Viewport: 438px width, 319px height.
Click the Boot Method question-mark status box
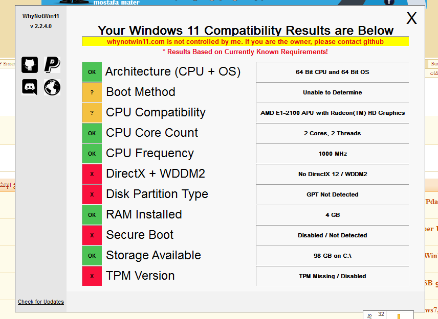[x=92, y=92]
